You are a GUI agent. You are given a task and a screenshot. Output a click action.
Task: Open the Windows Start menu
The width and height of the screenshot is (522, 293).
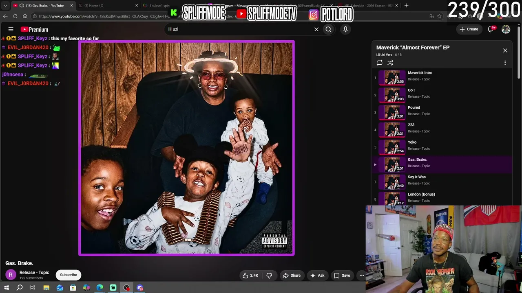6,288
